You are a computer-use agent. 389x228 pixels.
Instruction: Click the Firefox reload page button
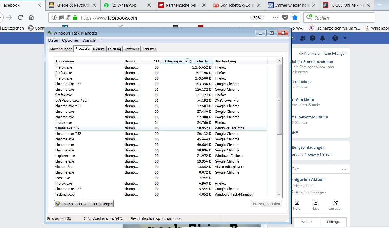pyautogui.click(x=20, y=18)
